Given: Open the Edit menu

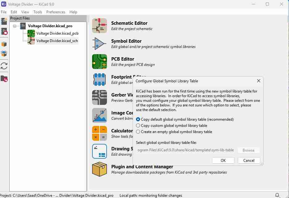Looking at the screenshot, I should coord(14,12).
